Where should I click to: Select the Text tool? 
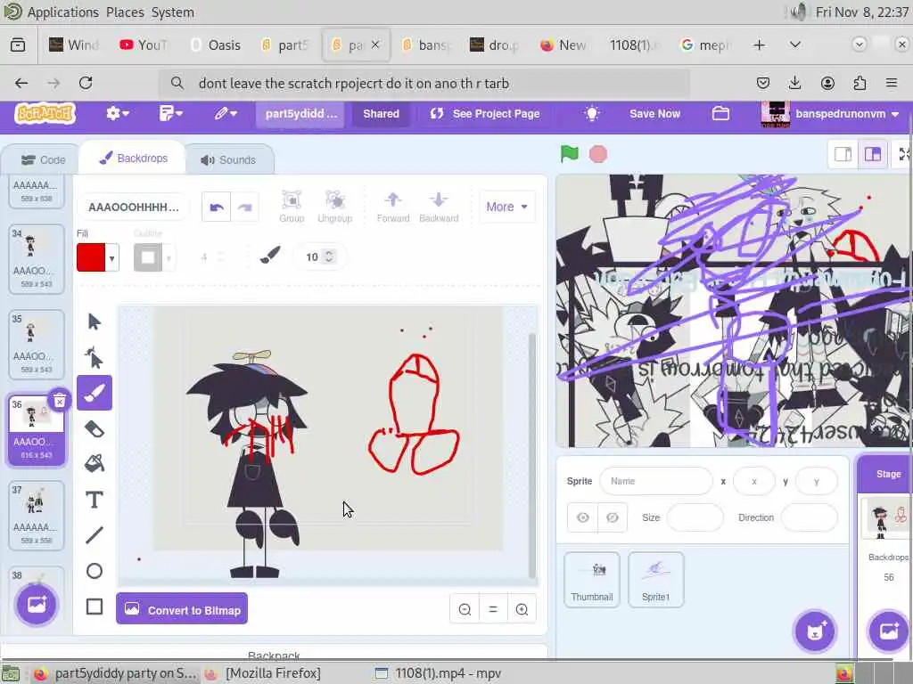click(95, 500)
